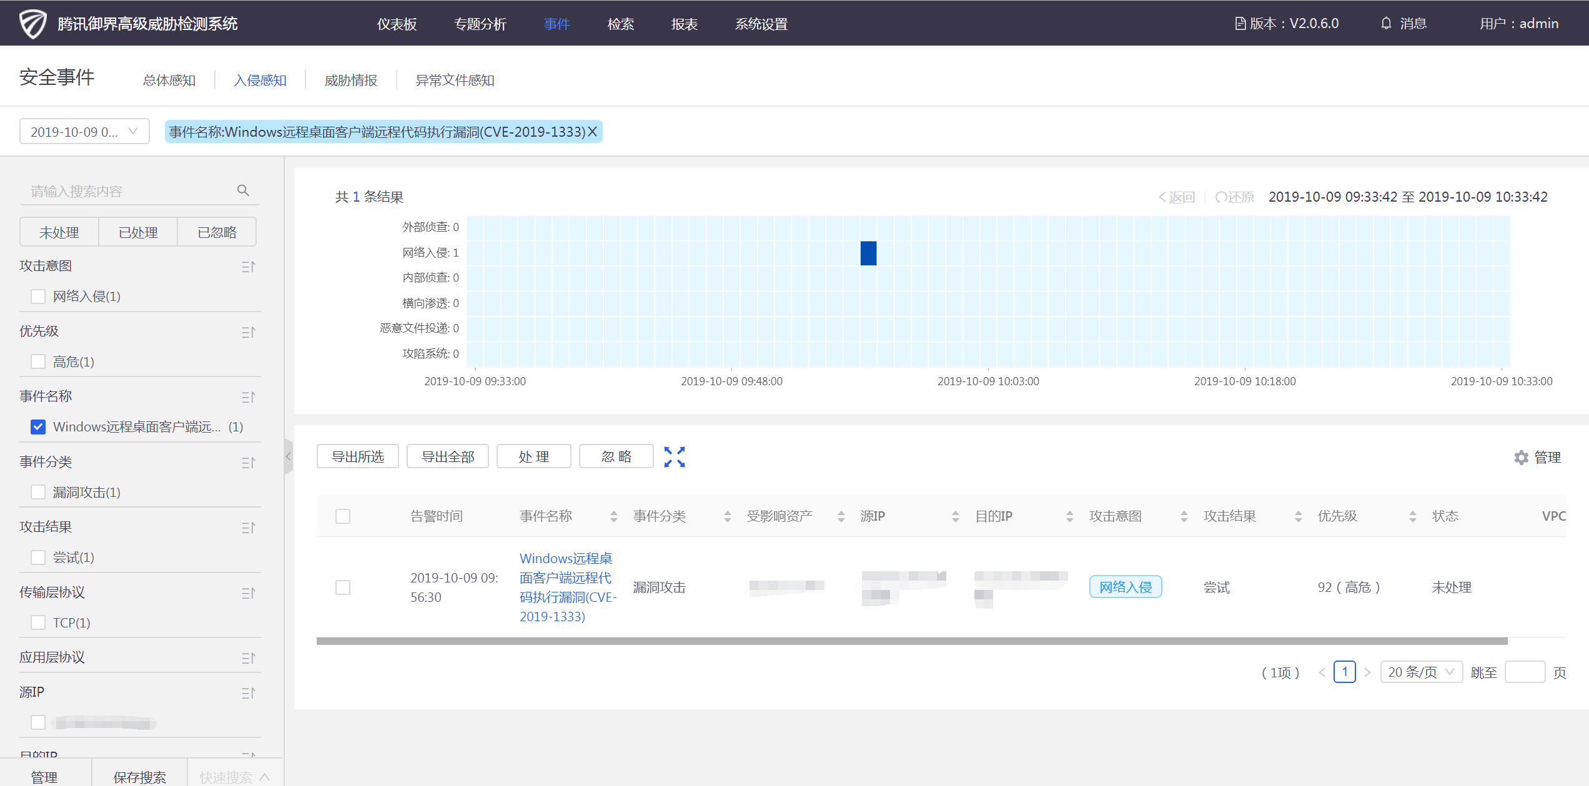Click the 消息 bell notification icon
Viewport: 1589px width, 786px height.
coord(1386,24)
